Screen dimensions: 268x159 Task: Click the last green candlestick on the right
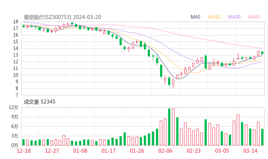[x=262, y=53]
